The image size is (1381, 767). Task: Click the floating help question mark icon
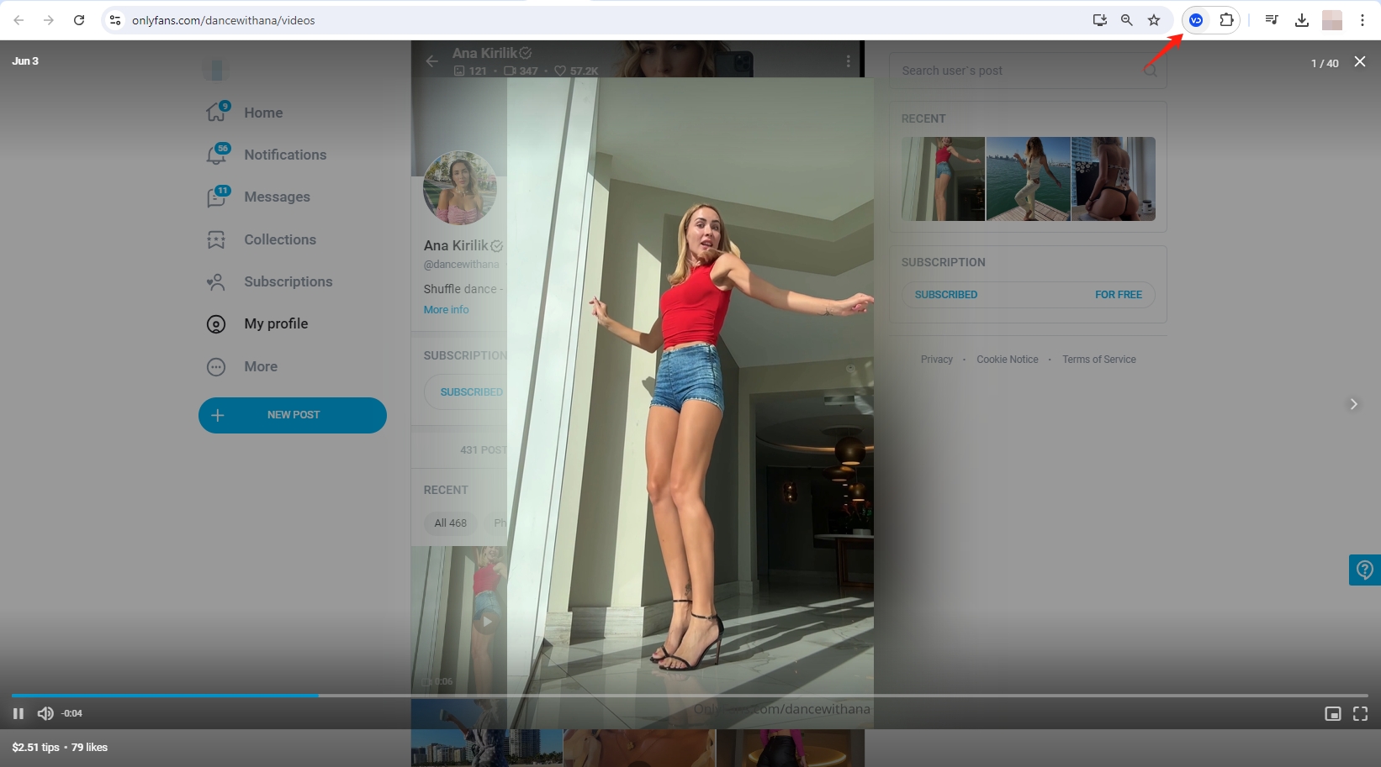[x=1363, y=570]
